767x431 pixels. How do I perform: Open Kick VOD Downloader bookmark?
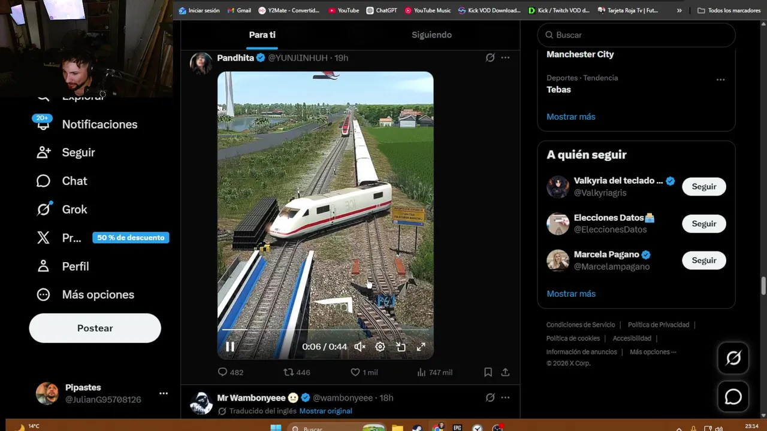490,10
